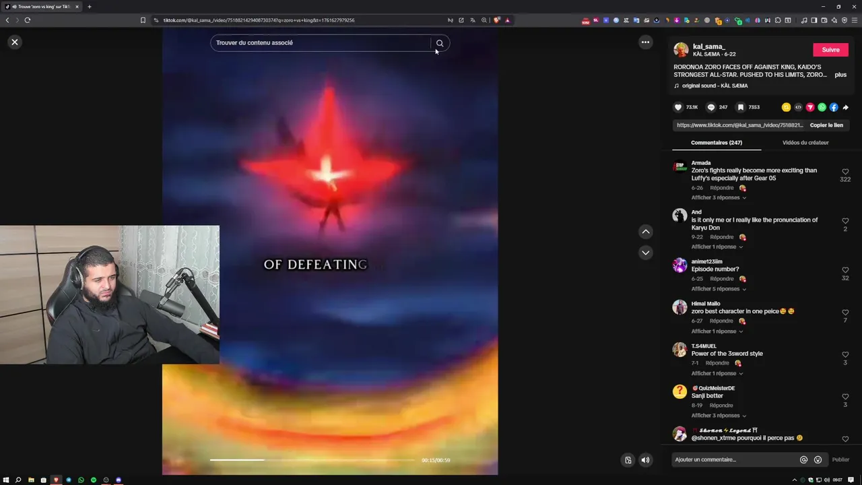Reply to anime123iim's comment
This screenshot has width=862, height=485.
pos(722,279)
